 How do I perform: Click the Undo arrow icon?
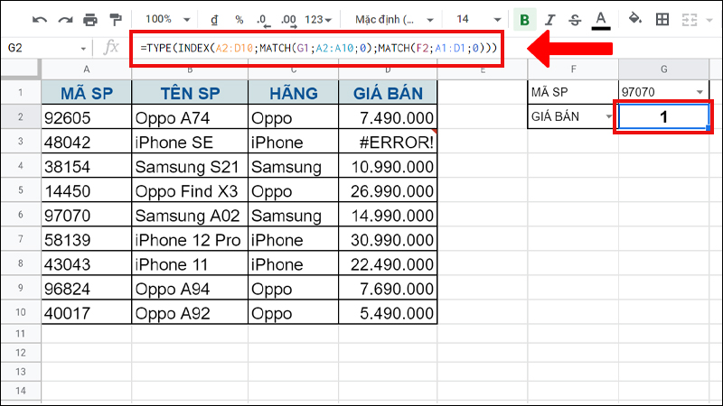click(39, 19)
